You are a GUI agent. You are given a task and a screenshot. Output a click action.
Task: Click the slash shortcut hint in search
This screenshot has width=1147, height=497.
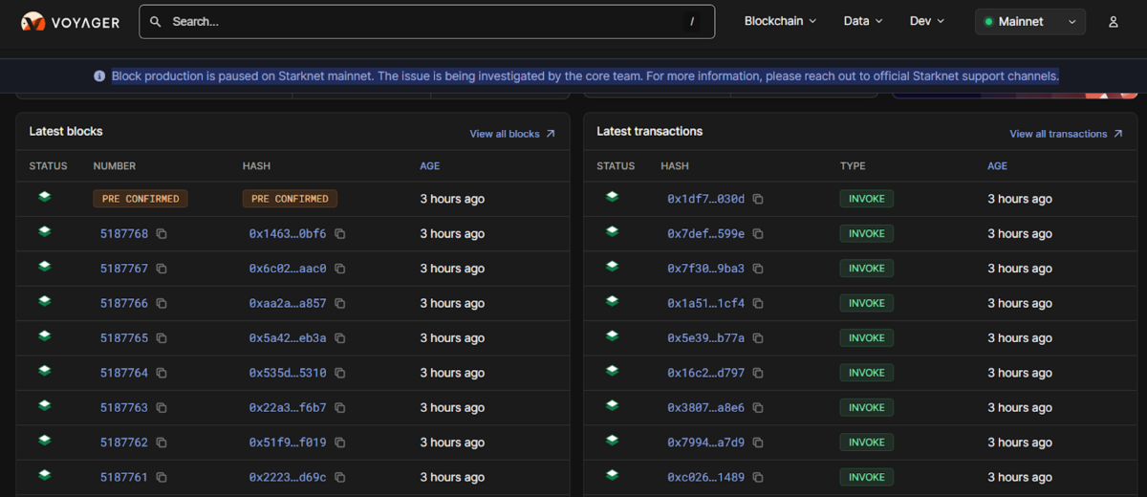[692, 21]
